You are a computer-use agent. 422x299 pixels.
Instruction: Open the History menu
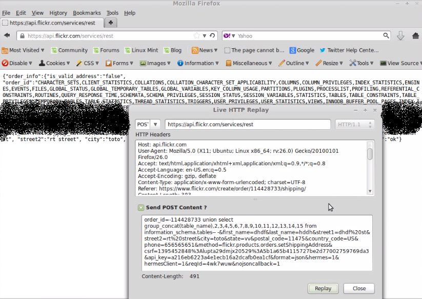point(58,13)
